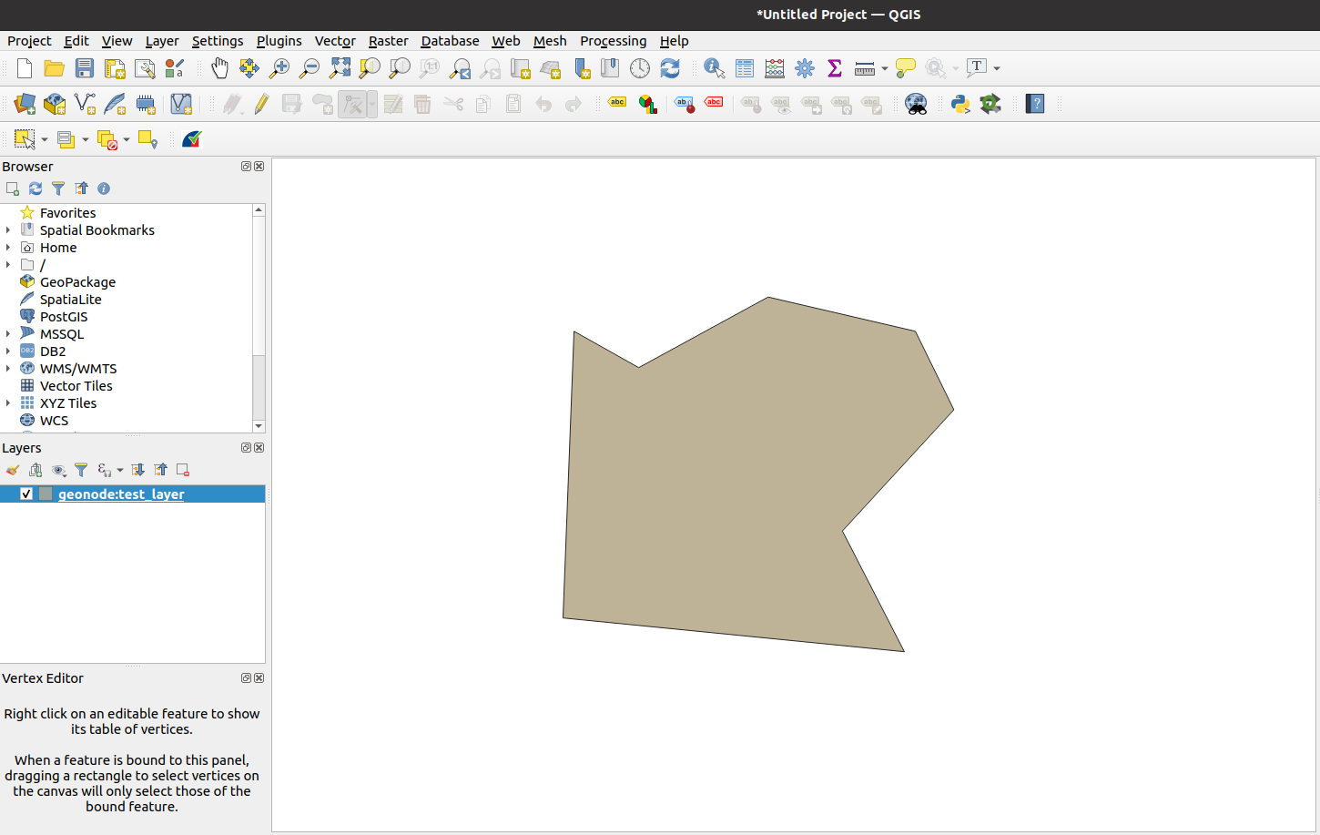Activate Select Features by area tool
1320x835 pixels.
pos(25,139)
